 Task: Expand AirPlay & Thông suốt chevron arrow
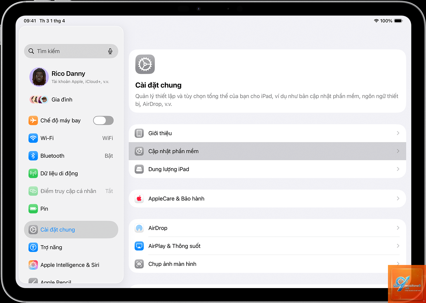[398, 246]
